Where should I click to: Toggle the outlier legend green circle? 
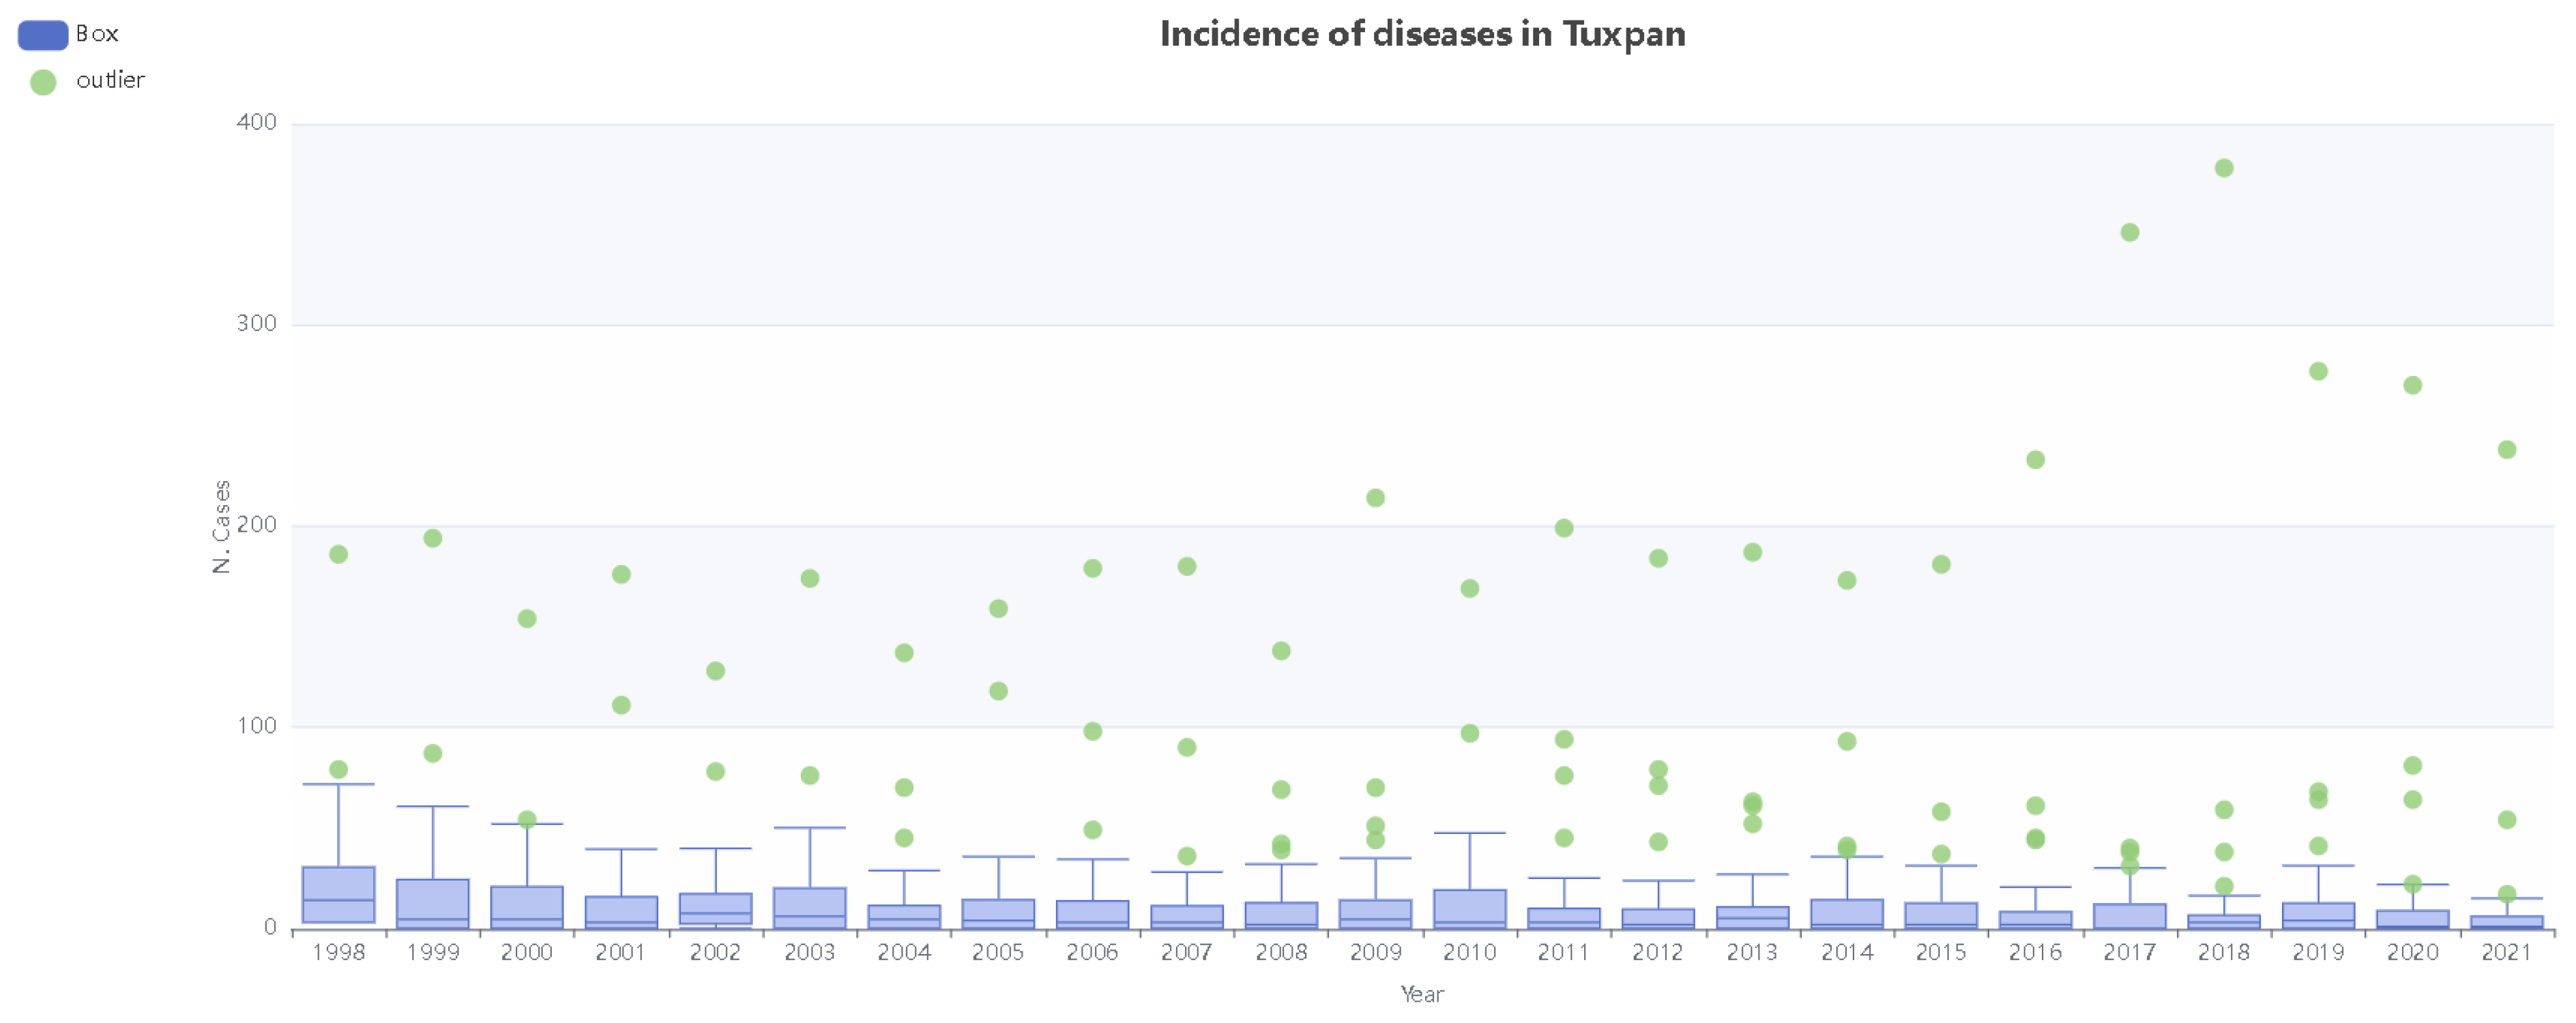click(43, 82)
